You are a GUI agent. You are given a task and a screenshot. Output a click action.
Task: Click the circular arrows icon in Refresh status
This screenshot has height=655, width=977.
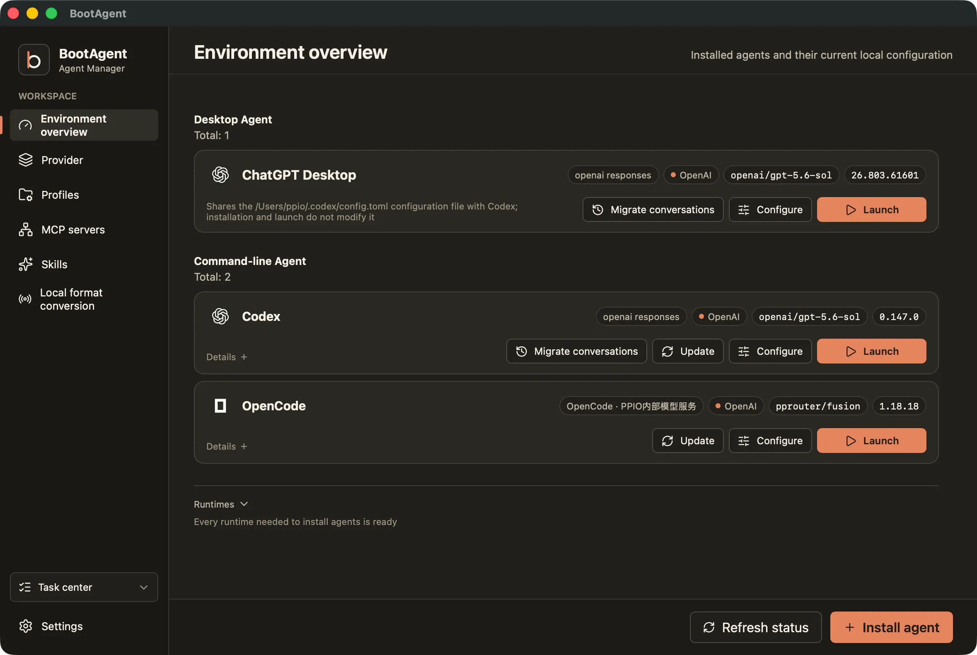tap(709, 627)
